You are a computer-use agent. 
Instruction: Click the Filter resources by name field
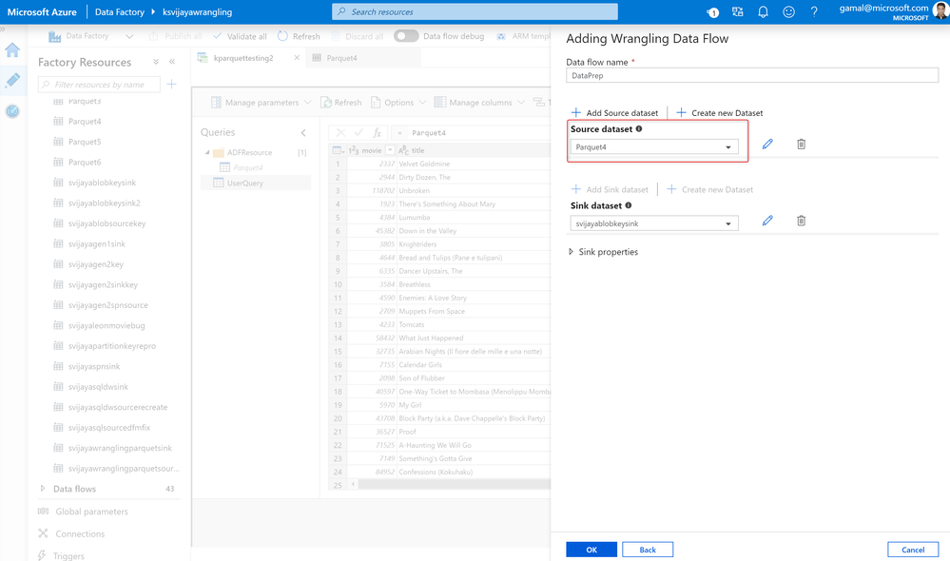99,85
